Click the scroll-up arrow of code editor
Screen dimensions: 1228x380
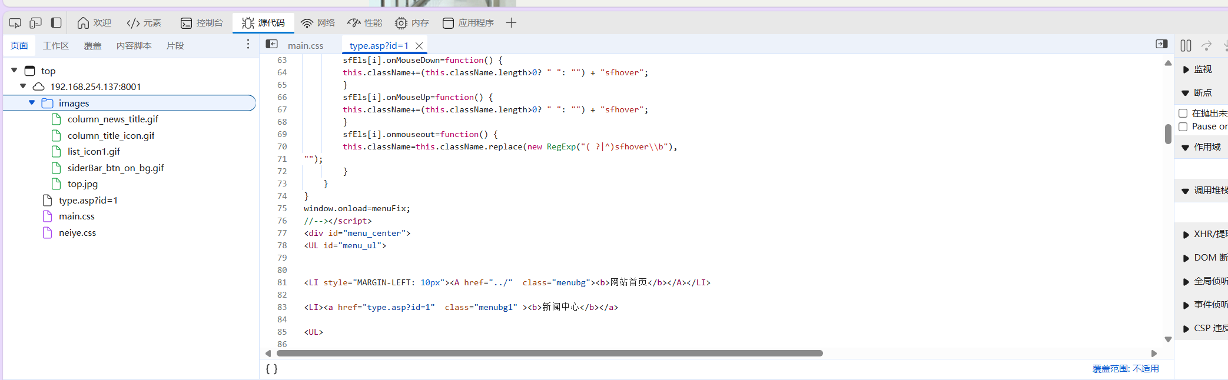(1168, 63)
